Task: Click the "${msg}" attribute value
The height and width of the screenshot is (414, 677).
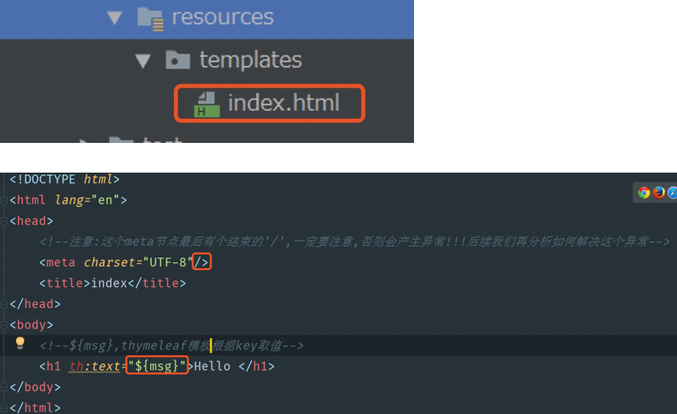Action: (156, 366)
